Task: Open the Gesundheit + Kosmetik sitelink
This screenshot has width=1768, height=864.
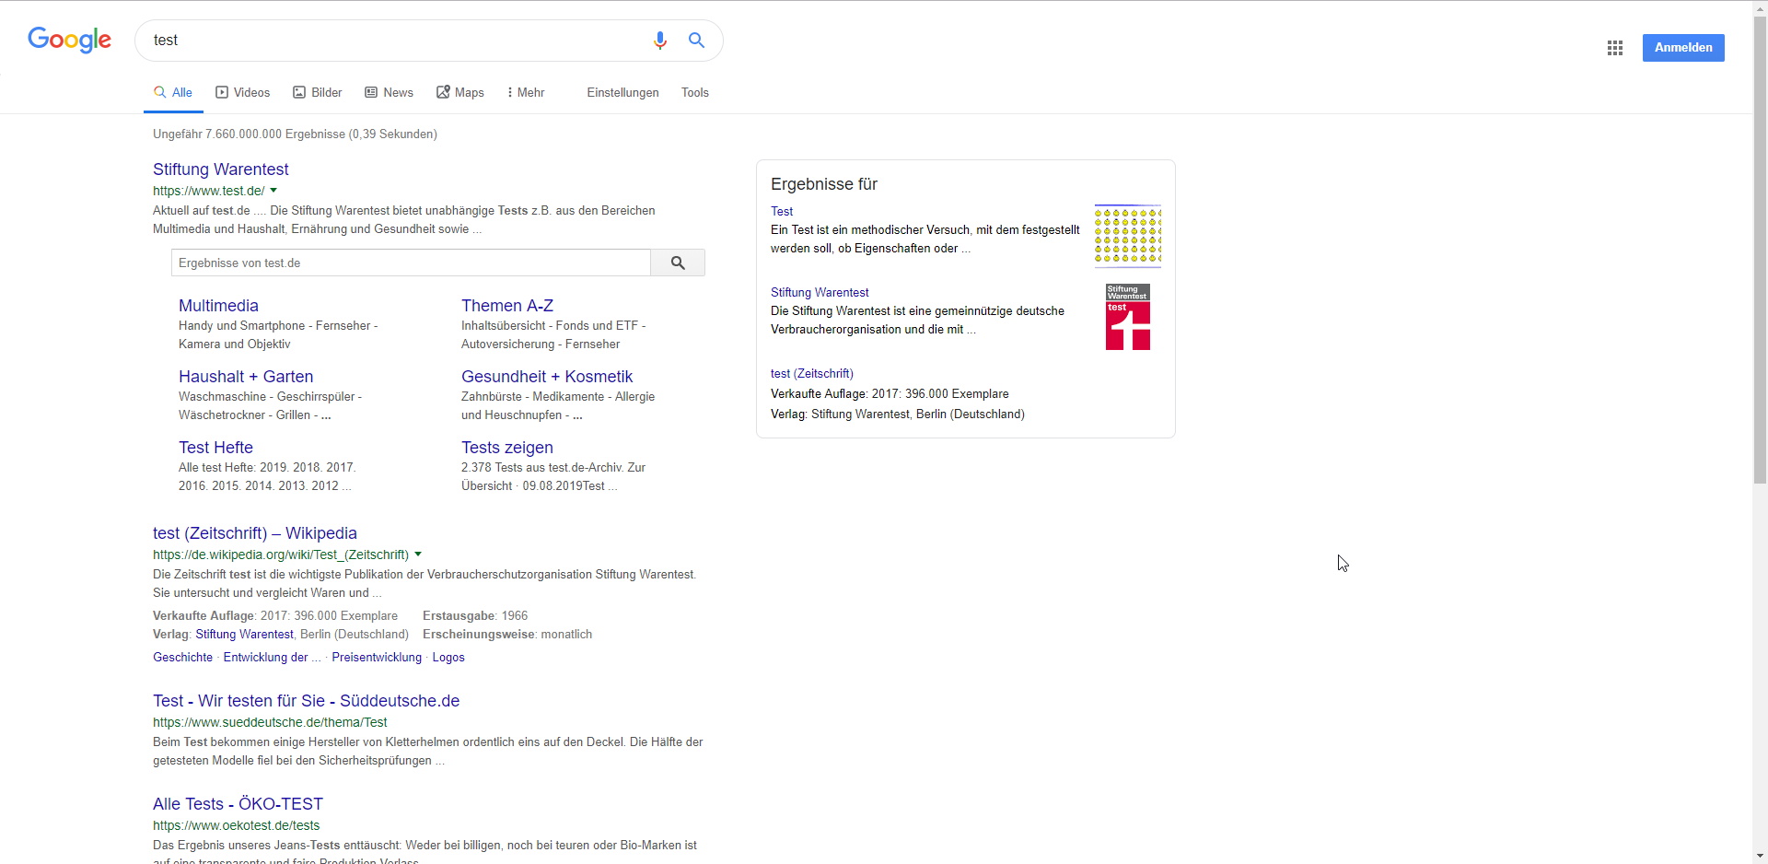Action: click(547, 377)
